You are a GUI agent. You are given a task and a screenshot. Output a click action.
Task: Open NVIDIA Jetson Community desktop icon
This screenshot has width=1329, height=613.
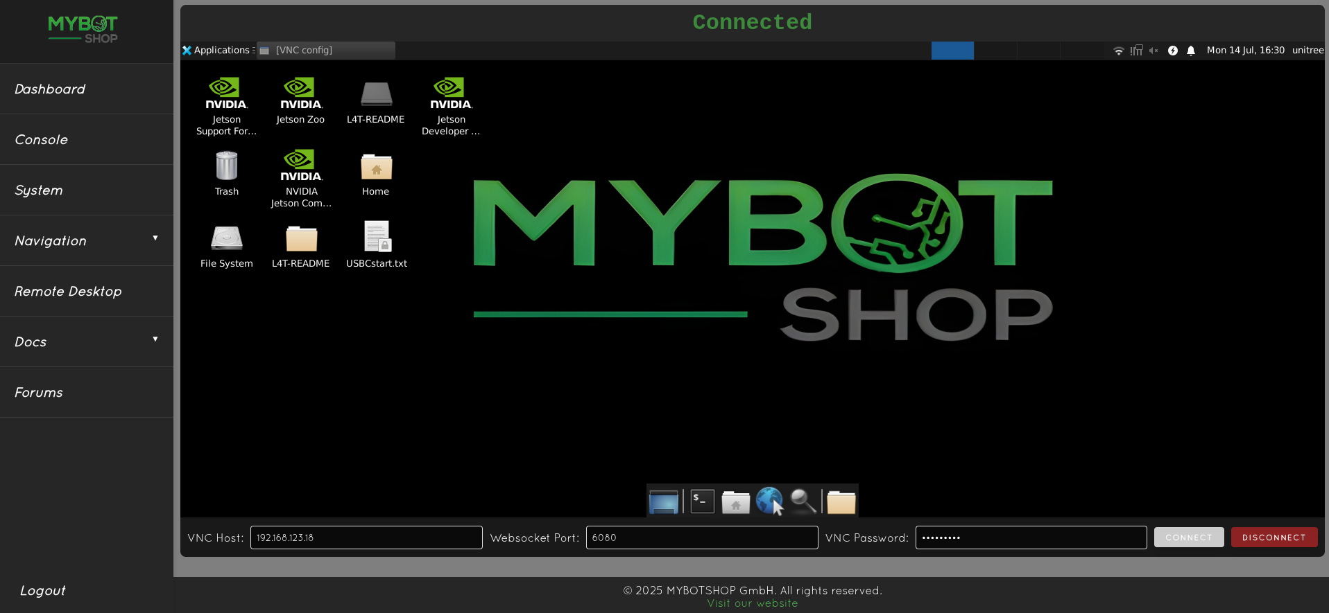coord(301,178)
